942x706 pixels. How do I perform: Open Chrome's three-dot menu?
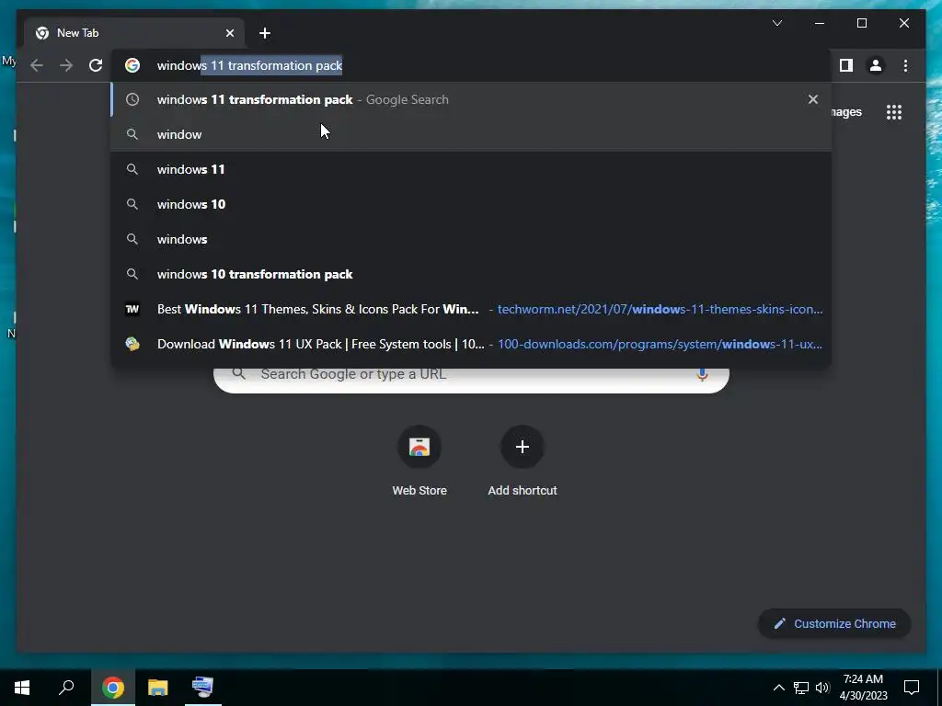coord(905,65)
